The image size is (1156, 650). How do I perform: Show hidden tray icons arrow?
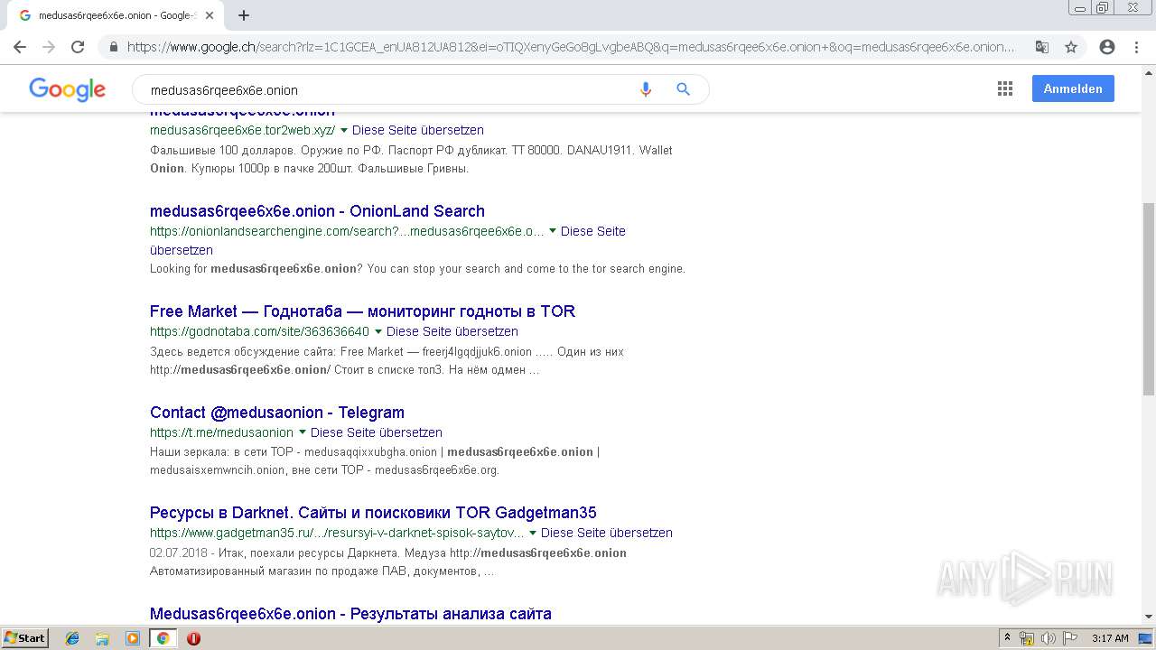1007,638
